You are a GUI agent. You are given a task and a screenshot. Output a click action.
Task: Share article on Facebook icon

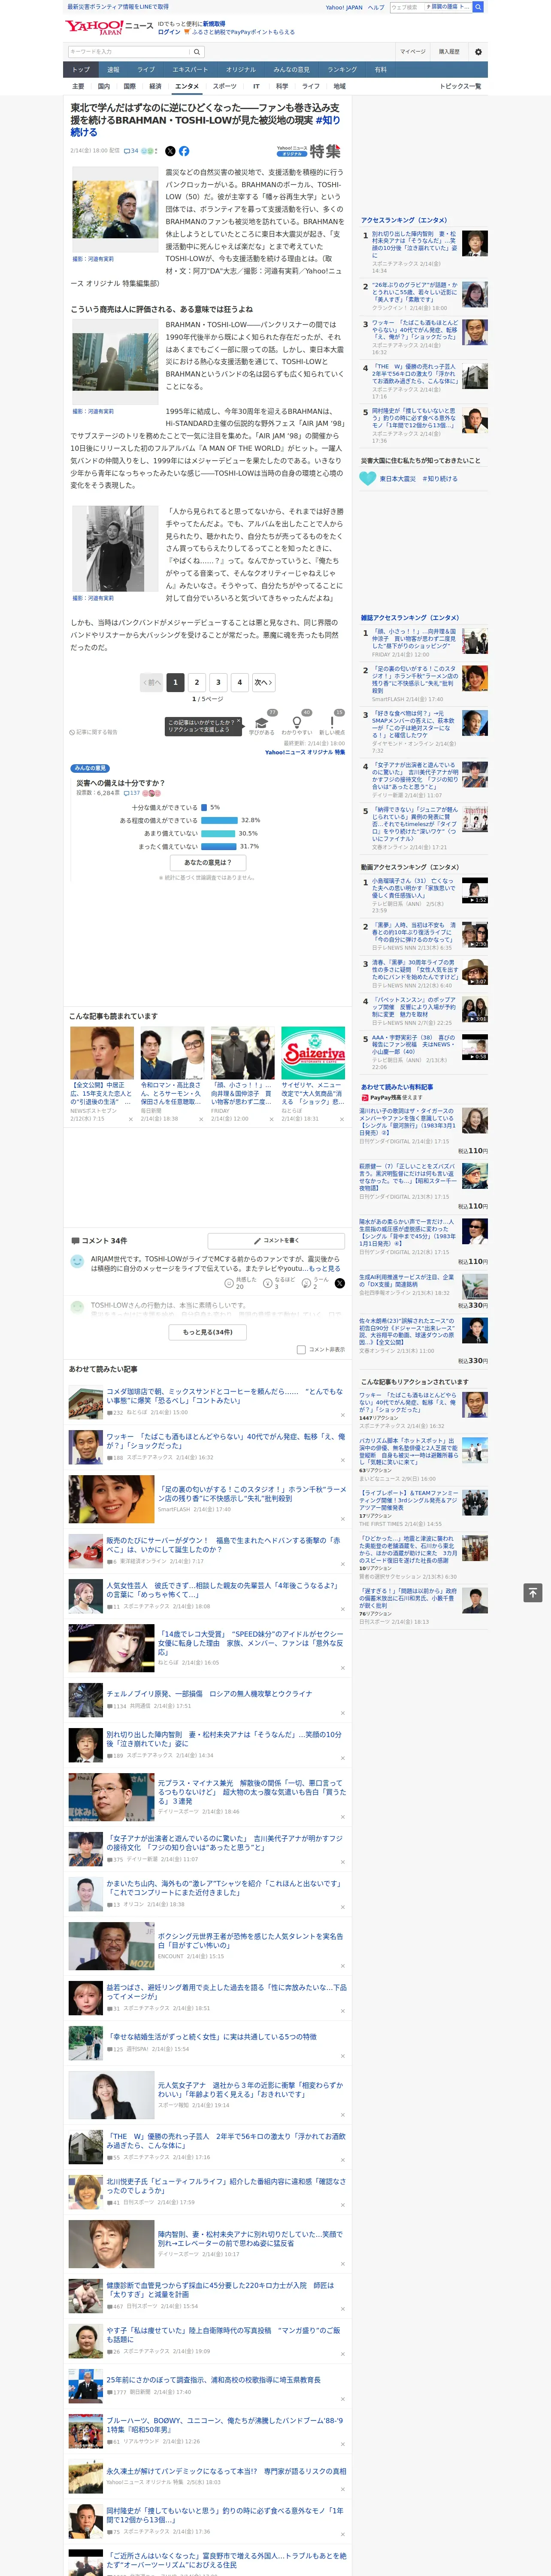tap(184, 151)
